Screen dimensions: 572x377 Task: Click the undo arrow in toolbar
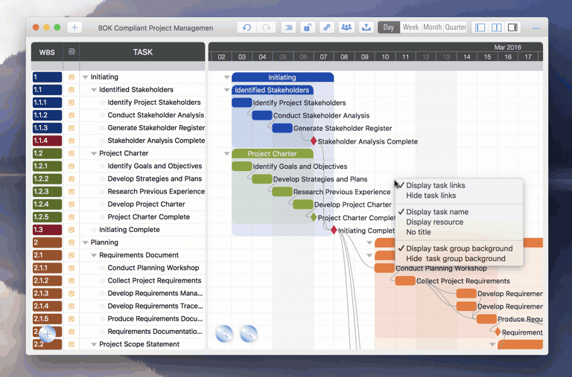247,28
